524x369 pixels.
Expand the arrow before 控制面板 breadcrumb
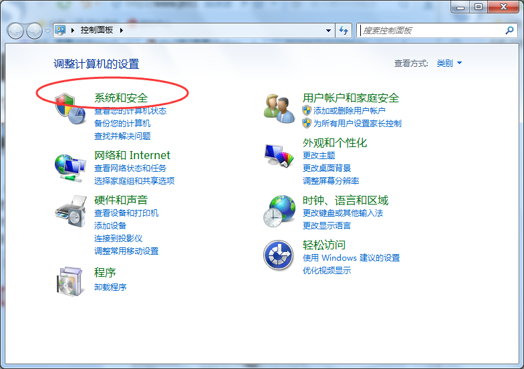[x=72, y=31]
